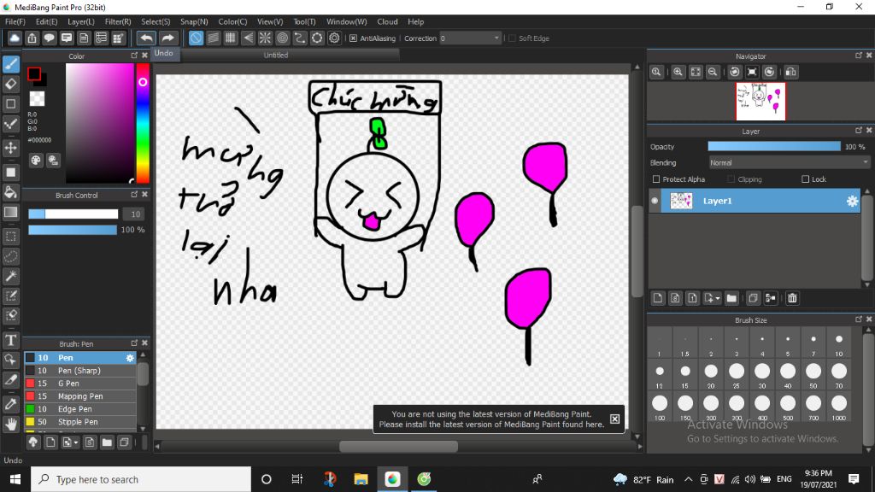The width and height of the screenshot is (875, 492).
Task: Pick the Magic Wand selection tool
Action: click(11, 276)
